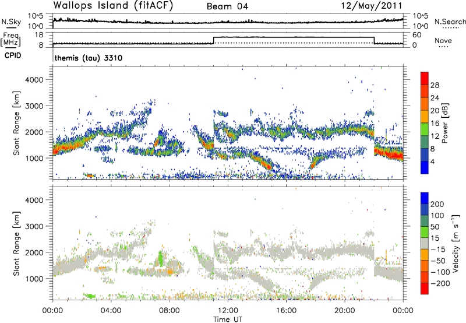Pick the bright blue top velocity colorbar segment

pos(425,198)
